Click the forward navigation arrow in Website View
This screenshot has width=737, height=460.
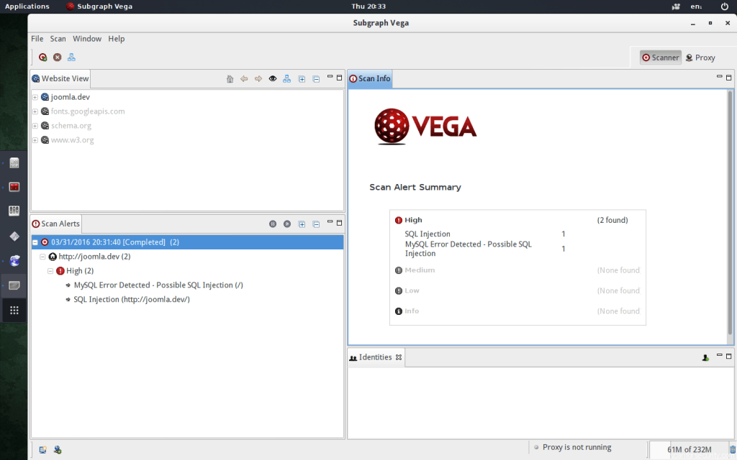[x=258, y=78]
